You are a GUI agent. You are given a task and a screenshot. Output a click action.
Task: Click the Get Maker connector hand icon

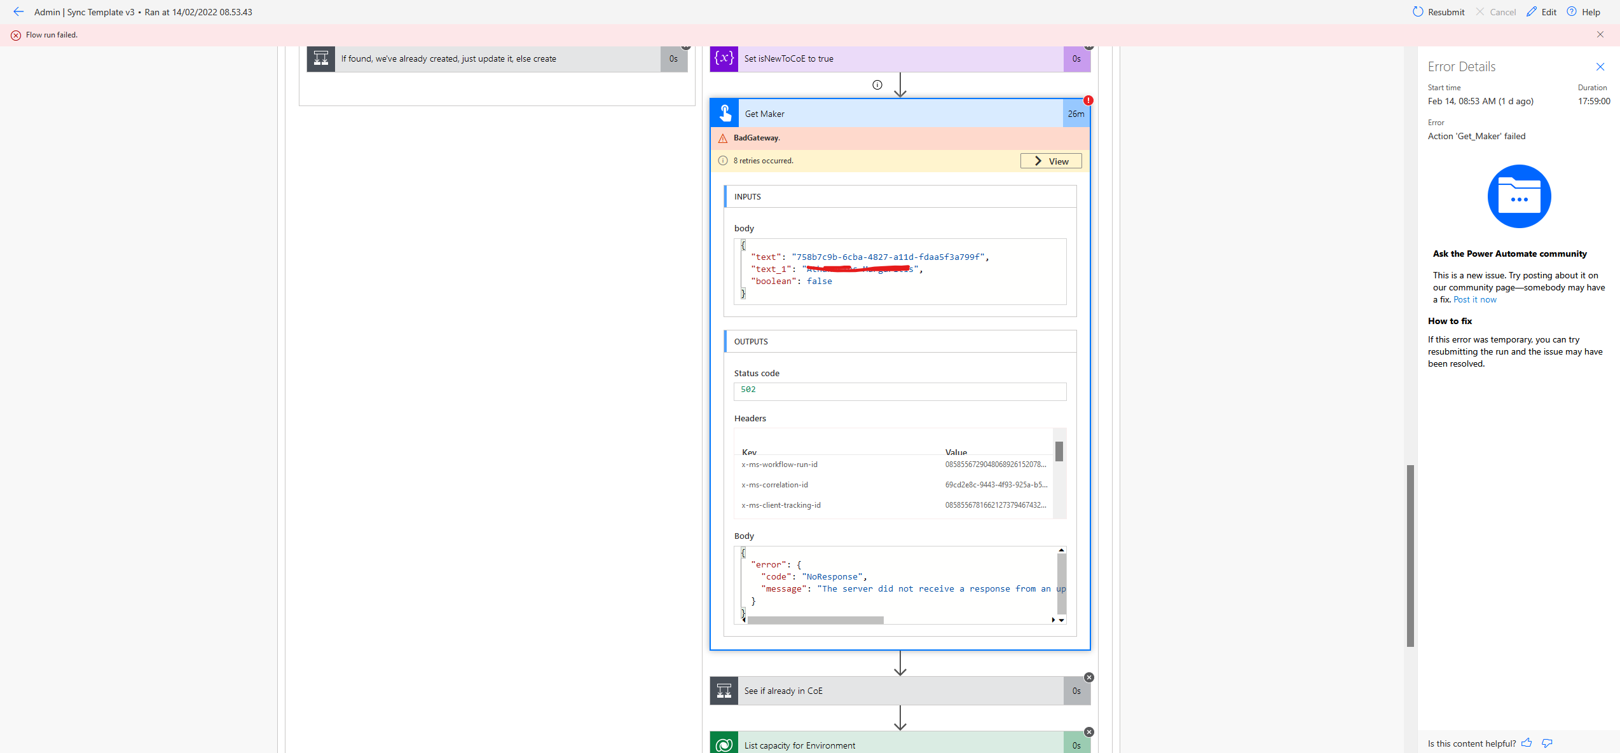[x=724, y=112]
